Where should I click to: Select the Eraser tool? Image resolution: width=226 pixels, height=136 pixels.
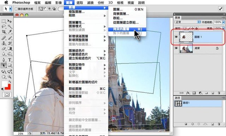[4, 49]
